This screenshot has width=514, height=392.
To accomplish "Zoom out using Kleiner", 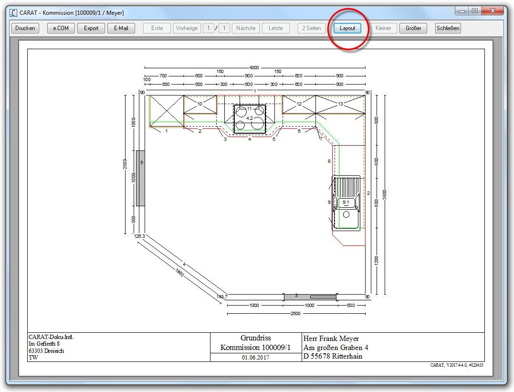I will point(383,28).
